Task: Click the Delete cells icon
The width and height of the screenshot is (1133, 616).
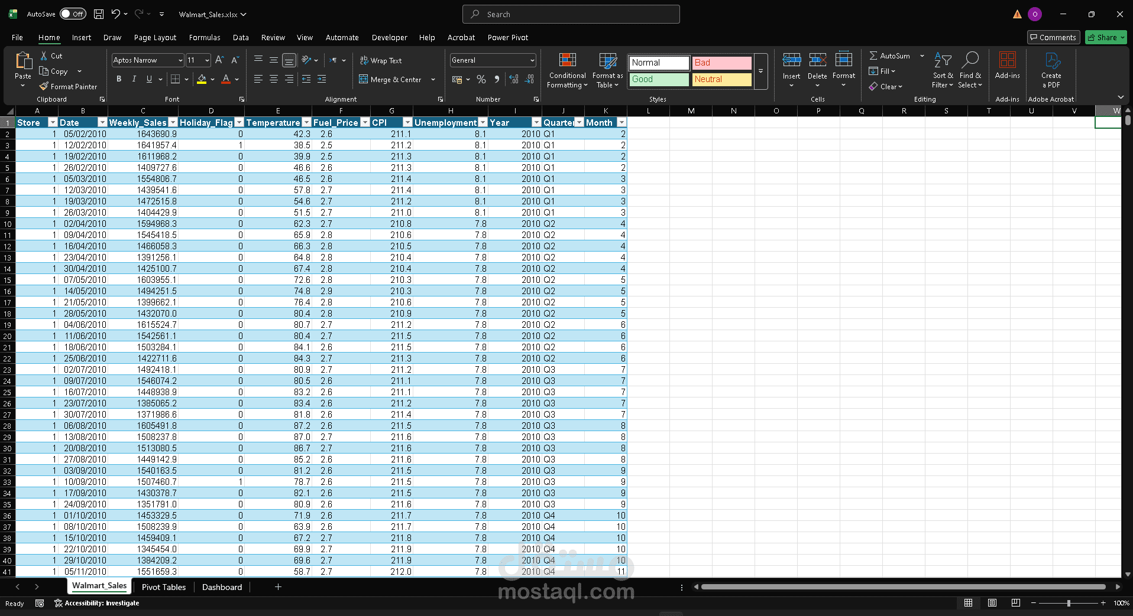Action: (x=818, y=60)
